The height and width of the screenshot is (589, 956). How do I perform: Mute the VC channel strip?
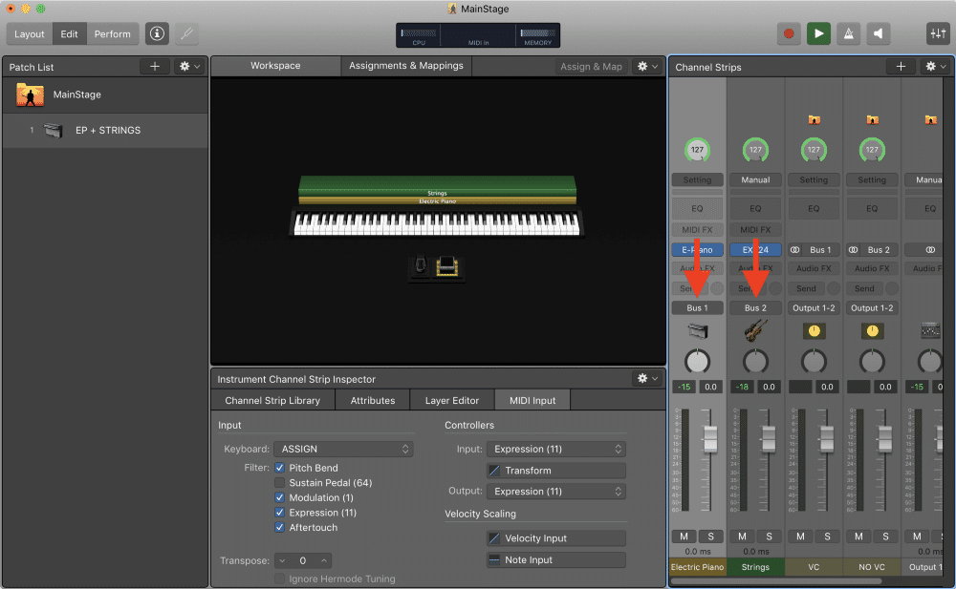click(800, 536)
